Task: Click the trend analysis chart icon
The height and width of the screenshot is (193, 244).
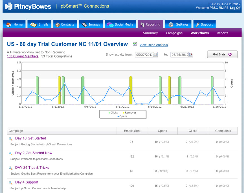Action: coord(135,44)
